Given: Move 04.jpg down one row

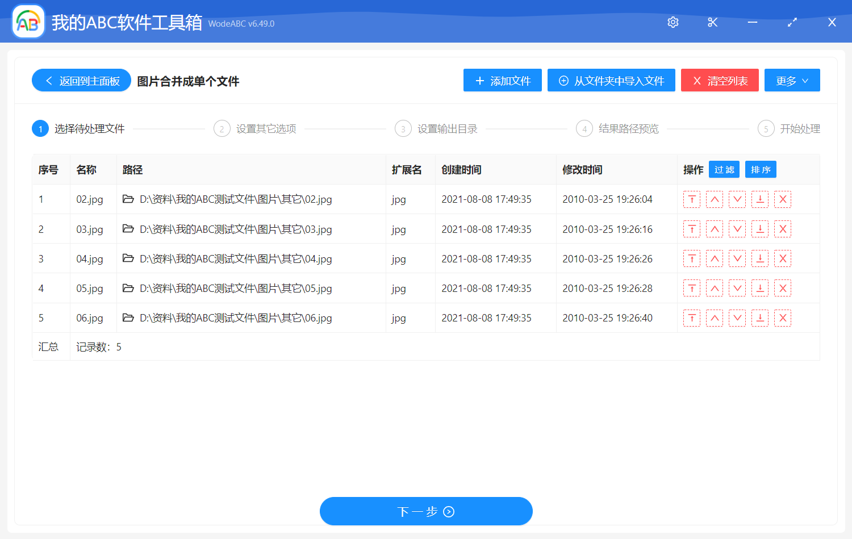Looking at the screenshot, I should click(x=737, y=259).
